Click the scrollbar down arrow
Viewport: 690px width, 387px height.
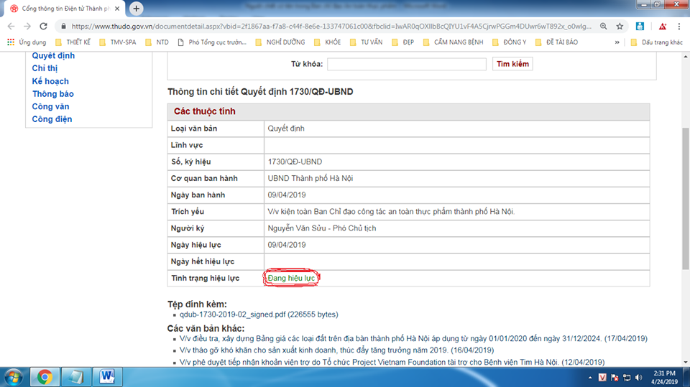point(686,363)
